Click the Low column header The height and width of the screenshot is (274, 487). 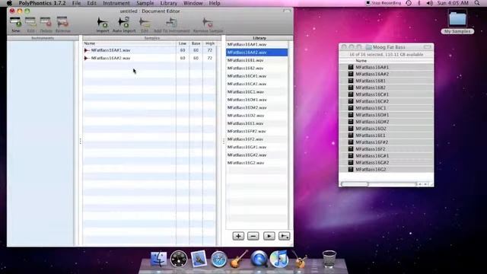tap(183, 43)
